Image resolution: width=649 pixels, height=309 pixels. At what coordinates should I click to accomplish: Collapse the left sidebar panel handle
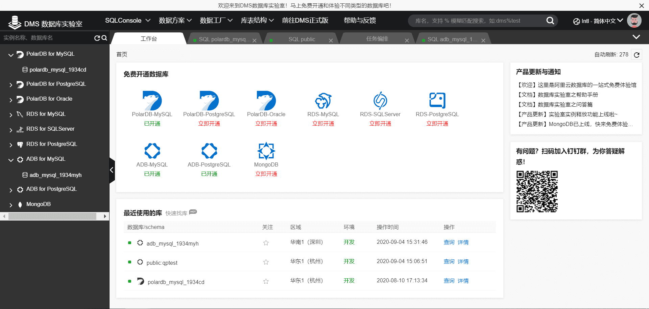[x=112, y=170]
